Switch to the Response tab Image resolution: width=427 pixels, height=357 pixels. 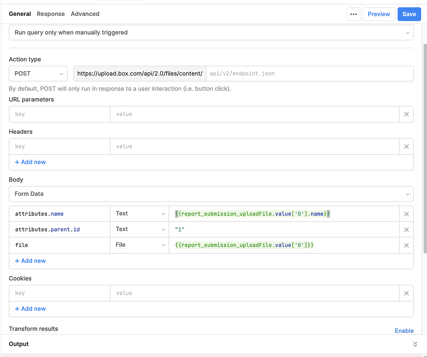[x=50, y=14]
